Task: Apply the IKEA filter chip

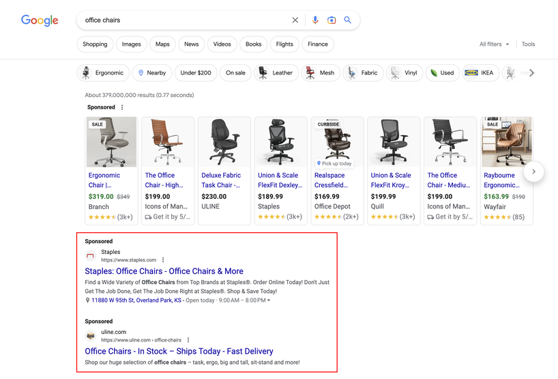Action: [481, 72]
